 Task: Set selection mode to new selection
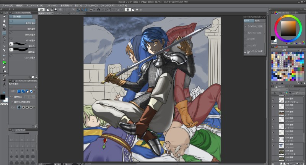click(x=19, y=91)
